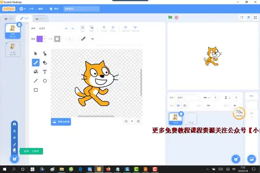Click the Convert to Bitmap button
Screen dimensions: 260x173
[x=61, y=122]
